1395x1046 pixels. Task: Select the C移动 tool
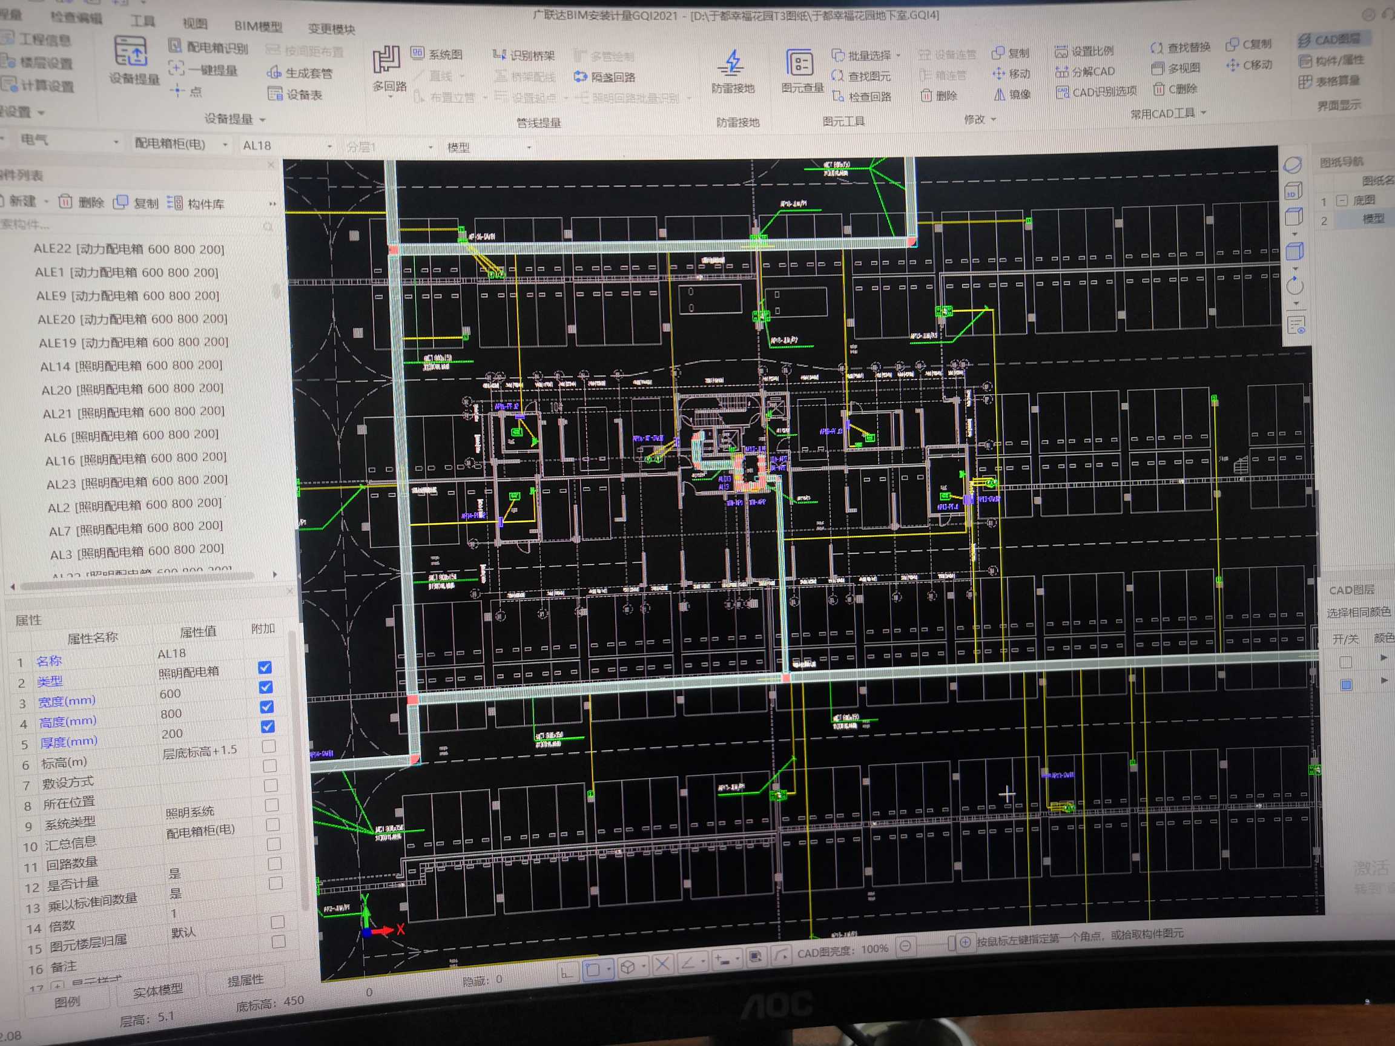point(1249,65)
